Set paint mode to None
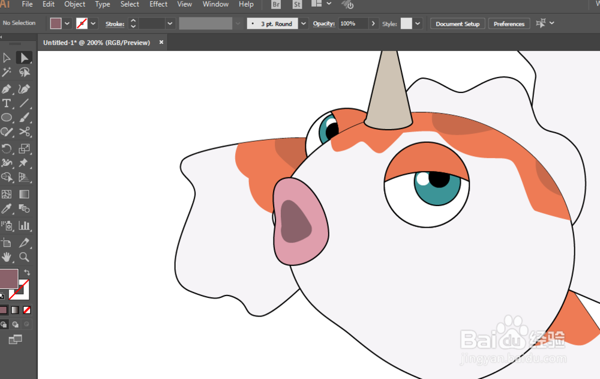Image resolution: width=600 pixels, height=379 pixels. click(26, 310)
